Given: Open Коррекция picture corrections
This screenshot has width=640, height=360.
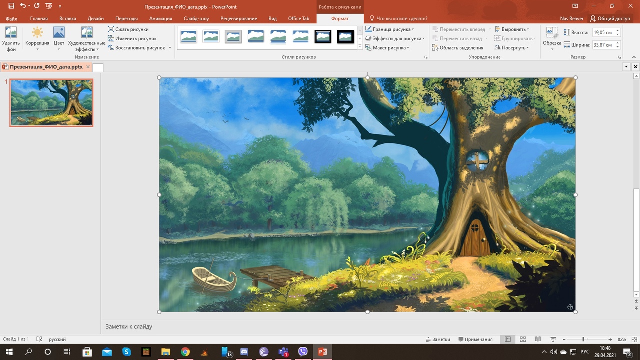Looking at the screenshot, I should (37, 39).
